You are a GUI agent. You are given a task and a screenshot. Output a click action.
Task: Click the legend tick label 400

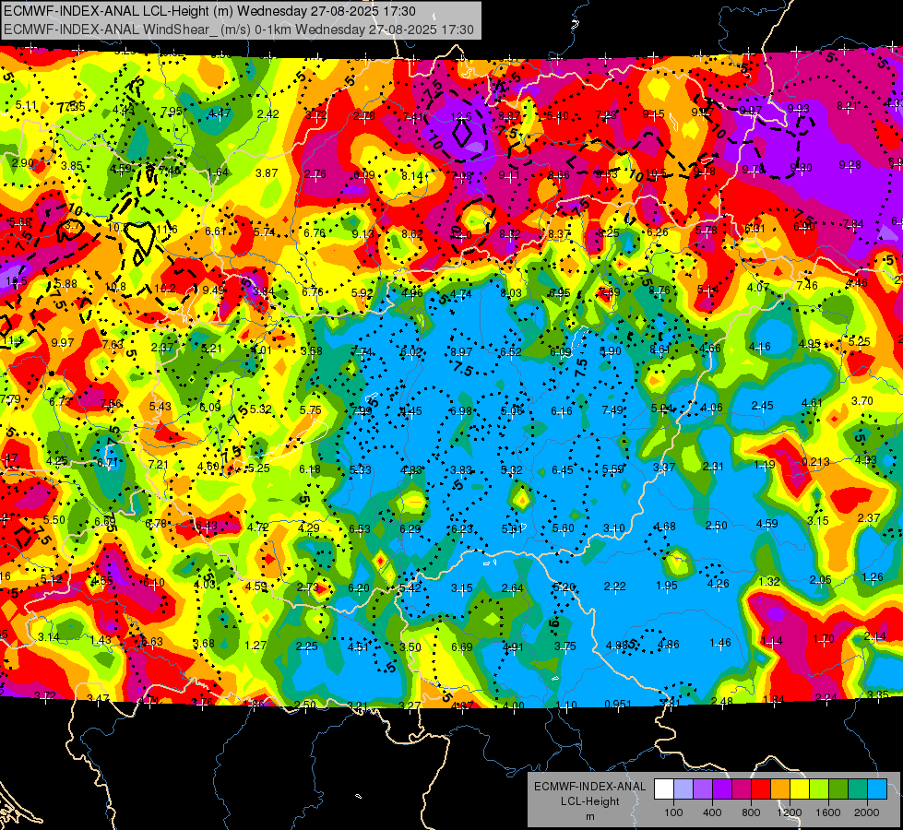pos(712,812)
